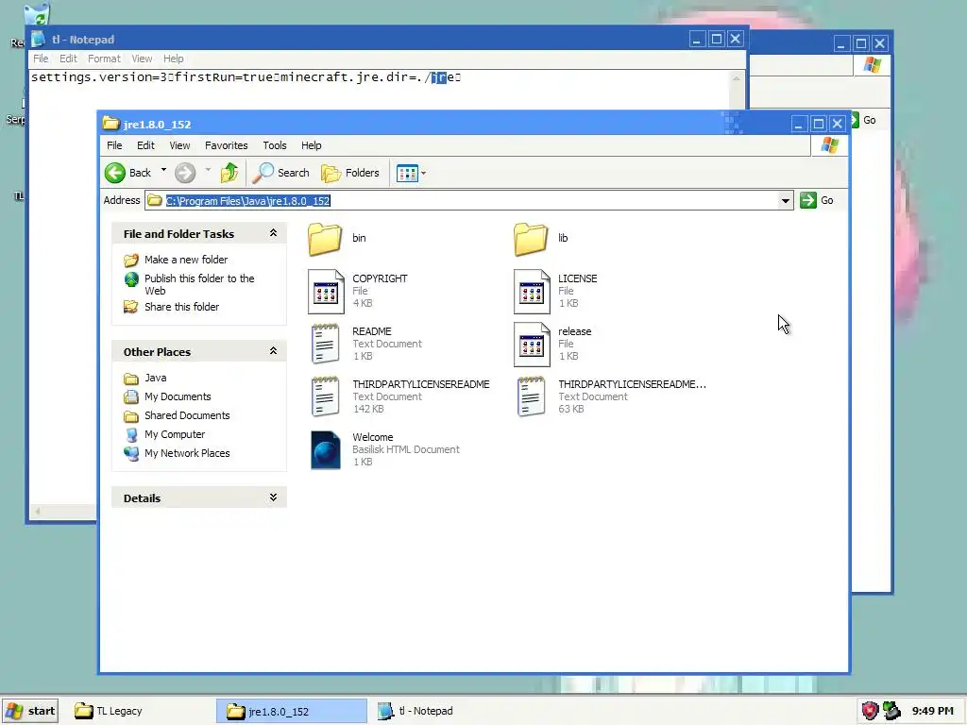Expand the Details panel

(x=273, y=497)
